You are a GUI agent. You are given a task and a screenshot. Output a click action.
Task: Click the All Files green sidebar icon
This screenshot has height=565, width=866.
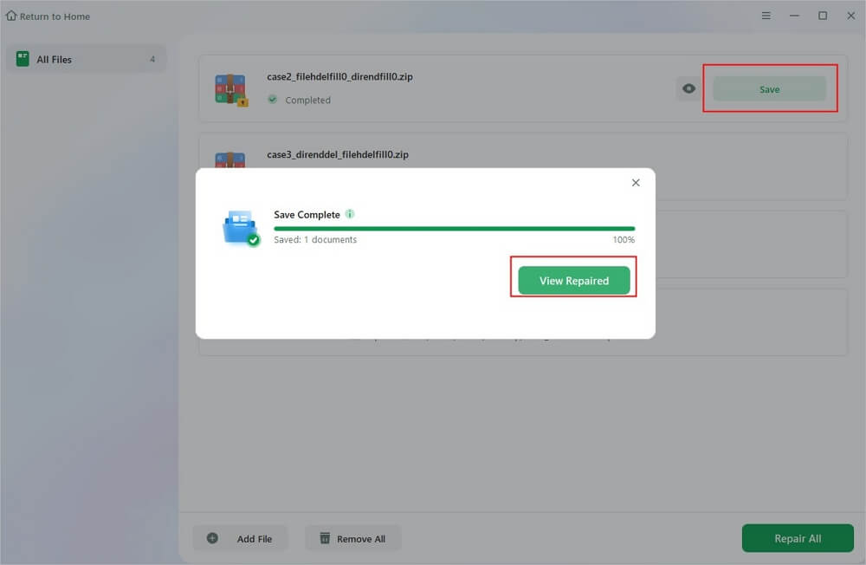click(23, 59)
